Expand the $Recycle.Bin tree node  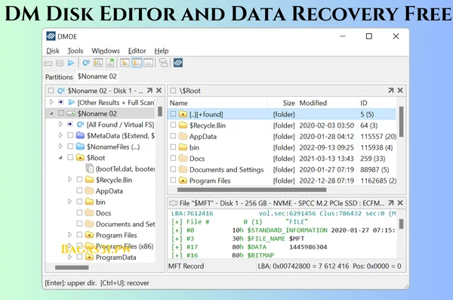point(70,179)
